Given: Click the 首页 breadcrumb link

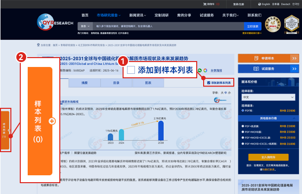Looking at the screenshot, I should 55,45.
